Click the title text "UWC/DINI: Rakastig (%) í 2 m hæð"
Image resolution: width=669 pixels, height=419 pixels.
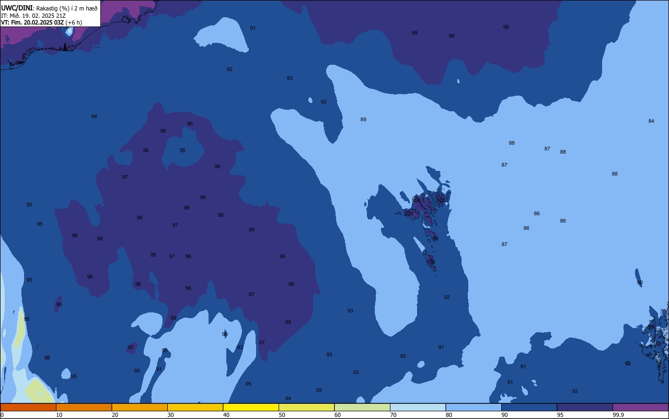[49, 8]
